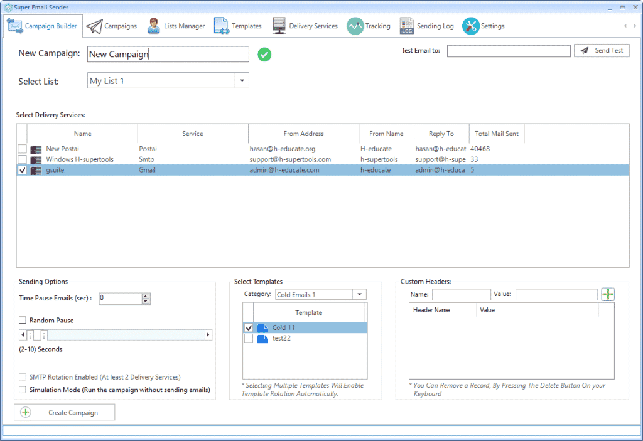Enable Random Pause option
This screenshot has width=643, height=441.
tap(23, 321)
